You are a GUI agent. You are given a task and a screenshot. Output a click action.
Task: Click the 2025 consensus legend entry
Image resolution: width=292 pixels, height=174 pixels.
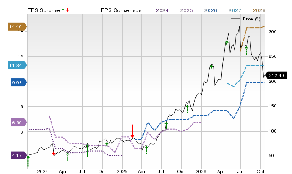(x=181, y=10)
